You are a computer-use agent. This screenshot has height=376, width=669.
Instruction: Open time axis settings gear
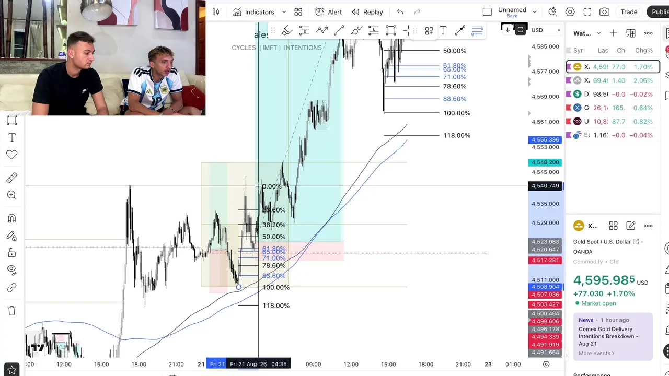coord(546,364)
